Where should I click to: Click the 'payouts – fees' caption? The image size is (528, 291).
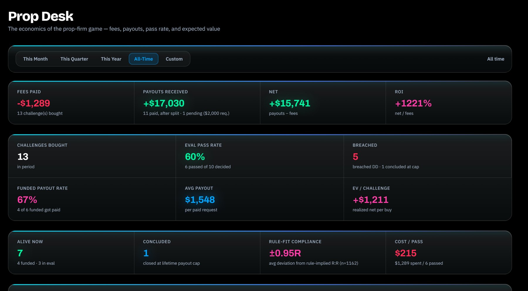point(283,113)
